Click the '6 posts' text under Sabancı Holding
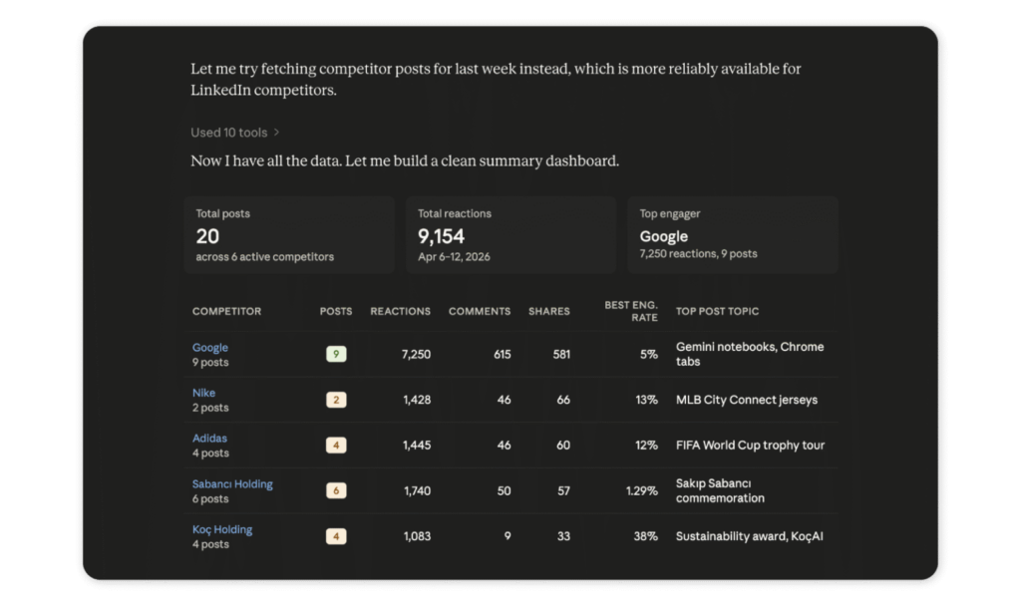The height and width of the screenshot is (606, 1021). (x=210, y=498)
